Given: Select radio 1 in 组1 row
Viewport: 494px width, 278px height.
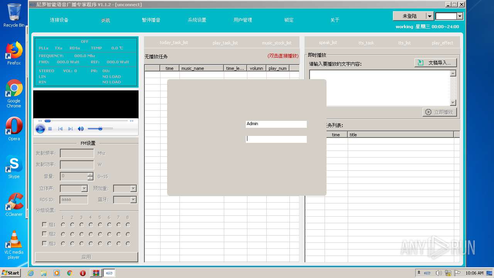Looking at the screenshot, I should pyautogui.click(x=63, y=224).
